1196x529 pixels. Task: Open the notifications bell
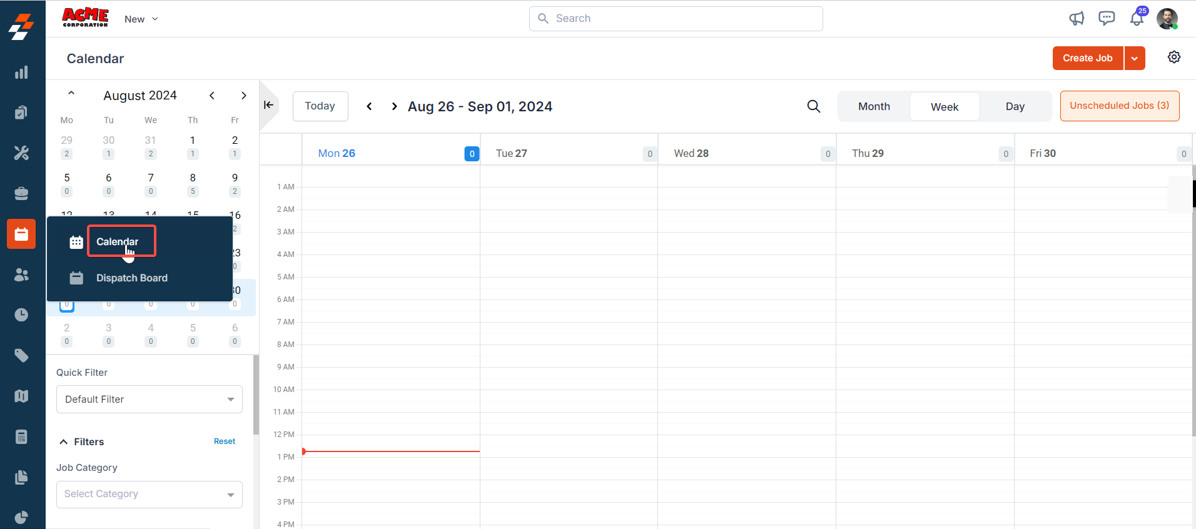click(1137, 19)
